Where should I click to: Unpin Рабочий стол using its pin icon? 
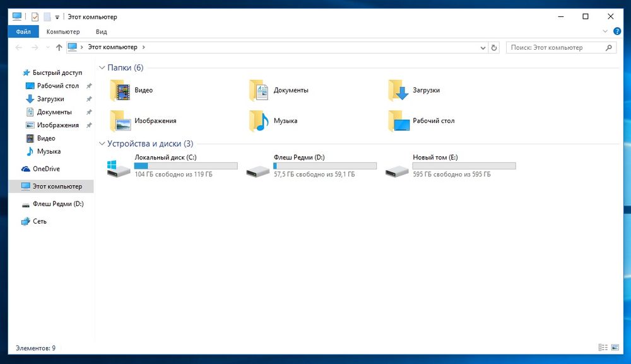click(x=90, y=86)
